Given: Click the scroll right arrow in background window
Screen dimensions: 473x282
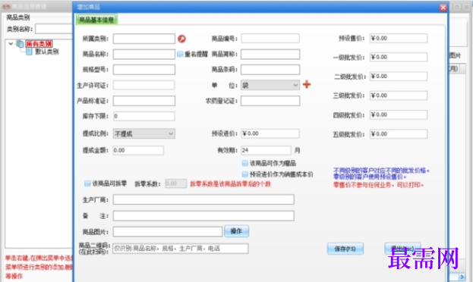Looking at the screenshot, I should point(462,277).
